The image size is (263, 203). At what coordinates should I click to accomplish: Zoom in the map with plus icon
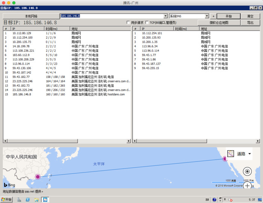tap(247, 186)
